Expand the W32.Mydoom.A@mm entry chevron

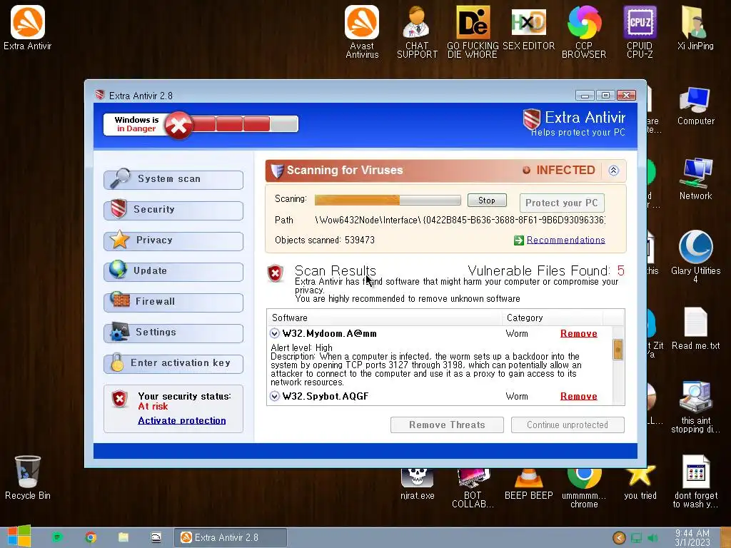coord(275,333)
